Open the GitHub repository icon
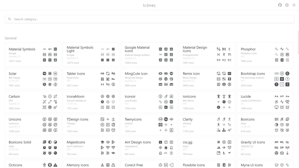 (280, 5)
